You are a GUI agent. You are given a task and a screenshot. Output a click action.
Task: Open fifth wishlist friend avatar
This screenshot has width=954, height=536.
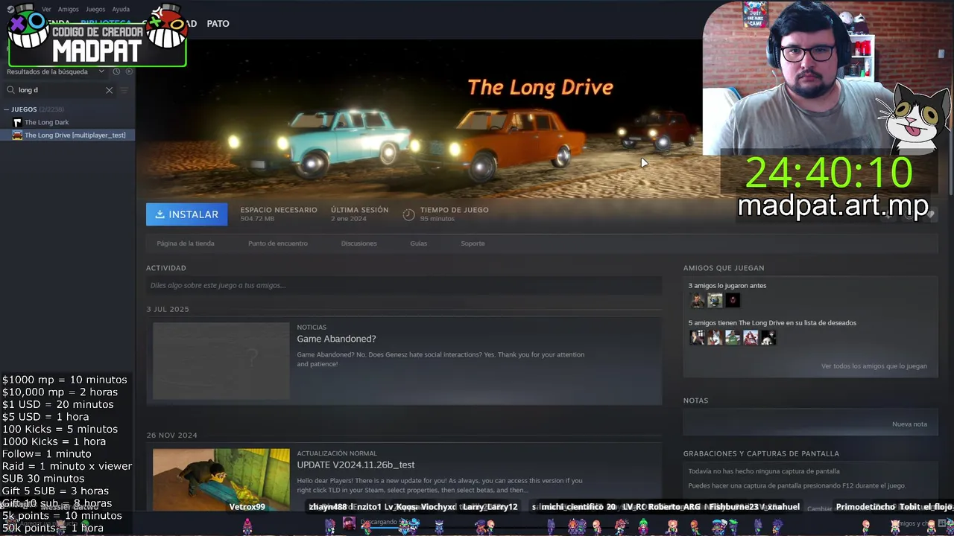click(768, 337)
